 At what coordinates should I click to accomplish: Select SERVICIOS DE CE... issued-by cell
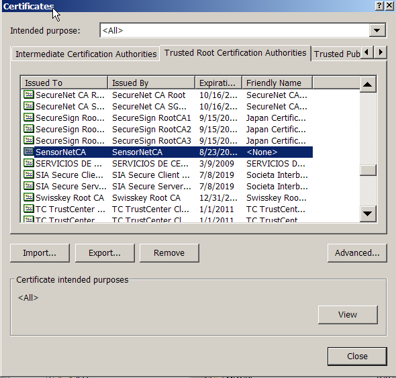150,164
